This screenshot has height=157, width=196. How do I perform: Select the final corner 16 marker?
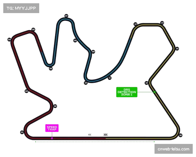pyautogui.click(x=180, y=135)
